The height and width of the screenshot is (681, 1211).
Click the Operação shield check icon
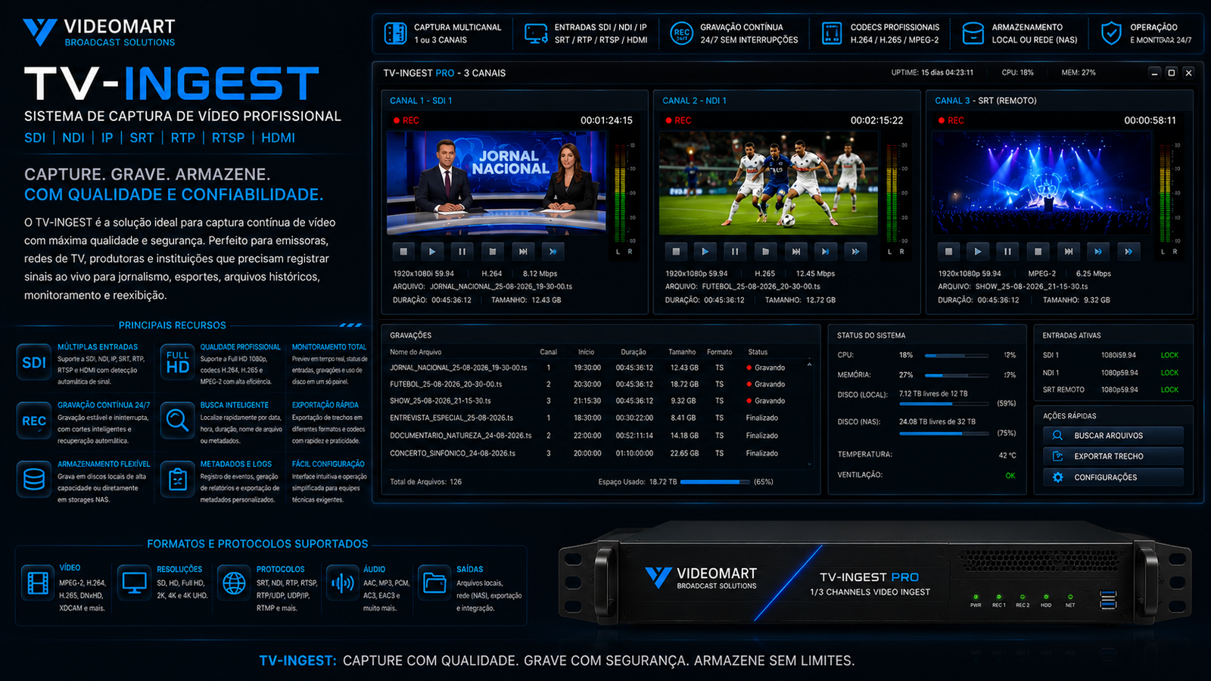[x=1110, y=33]
